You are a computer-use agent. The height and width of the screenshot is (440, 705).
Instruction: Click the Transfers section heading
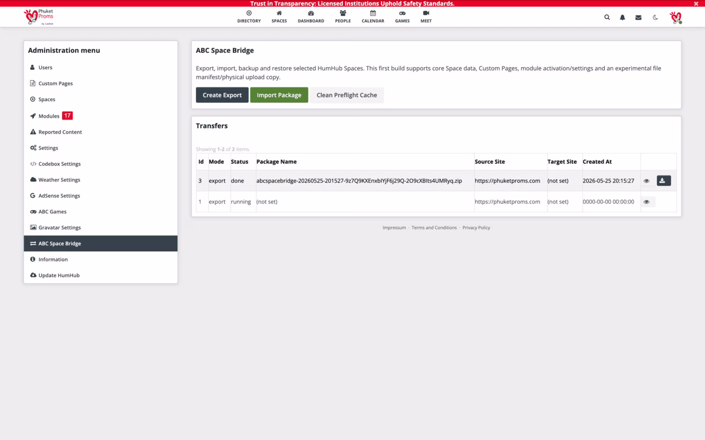point(211,126)
